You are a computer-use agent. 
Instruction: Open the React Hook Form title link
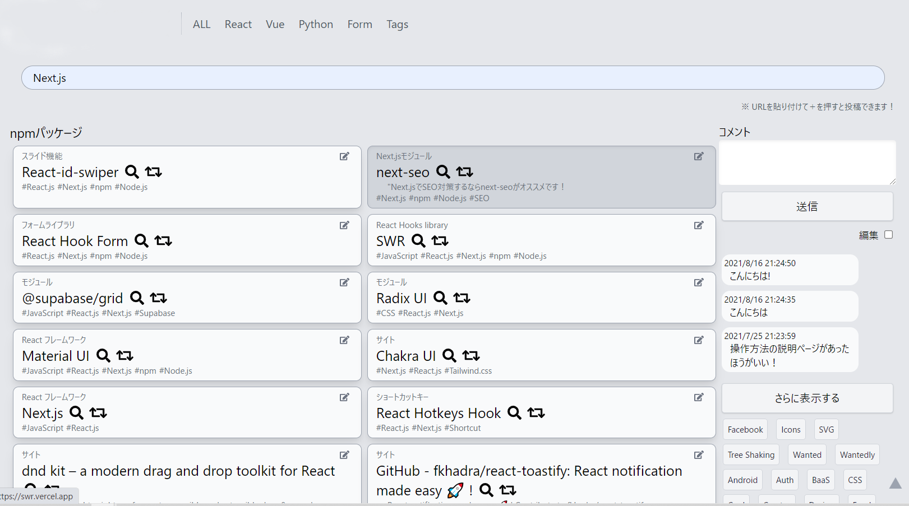click(75, 241)
